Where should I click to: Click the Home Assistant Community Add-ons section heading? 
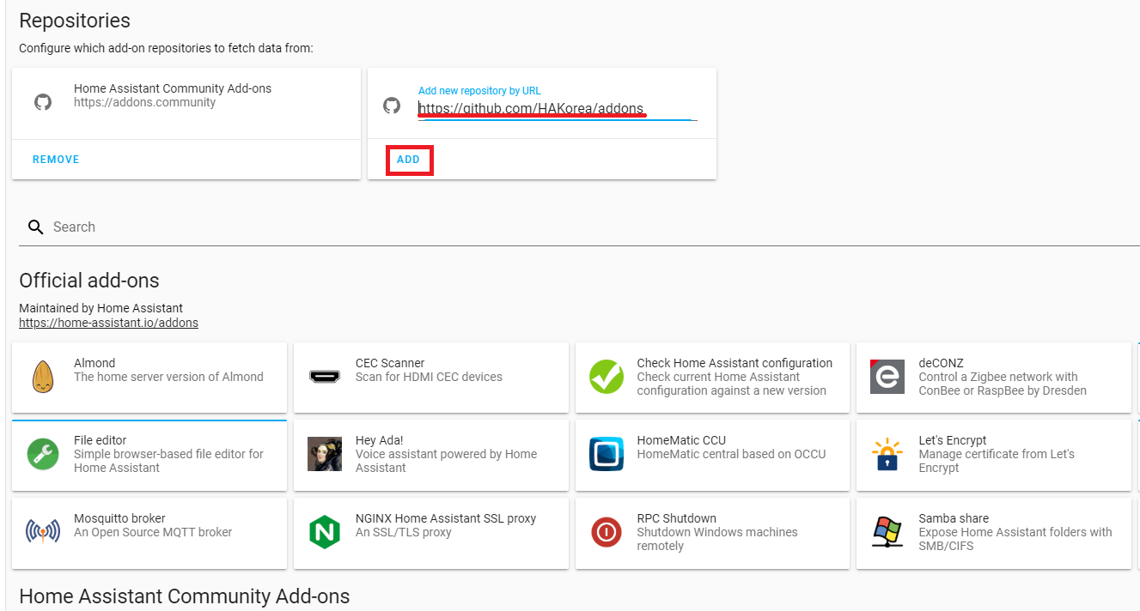tap(185, 596)
